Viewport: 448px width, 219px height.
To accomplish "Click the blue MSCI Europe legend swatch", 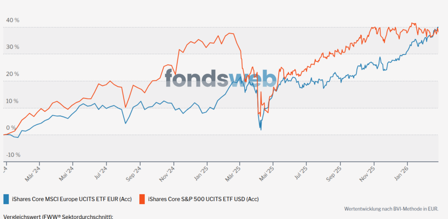I will click(6, 199).
